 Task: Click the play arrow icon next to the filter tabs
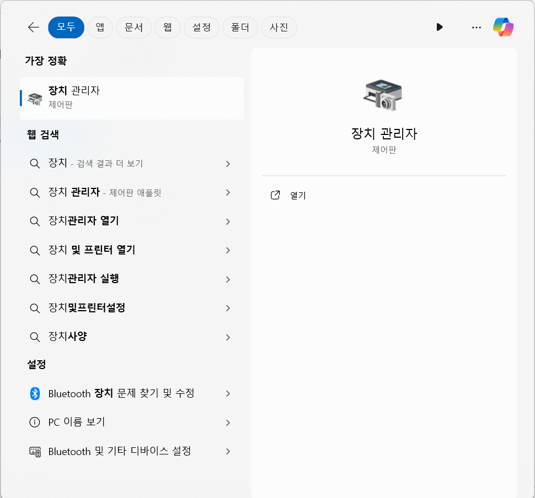tap(440, 27)
